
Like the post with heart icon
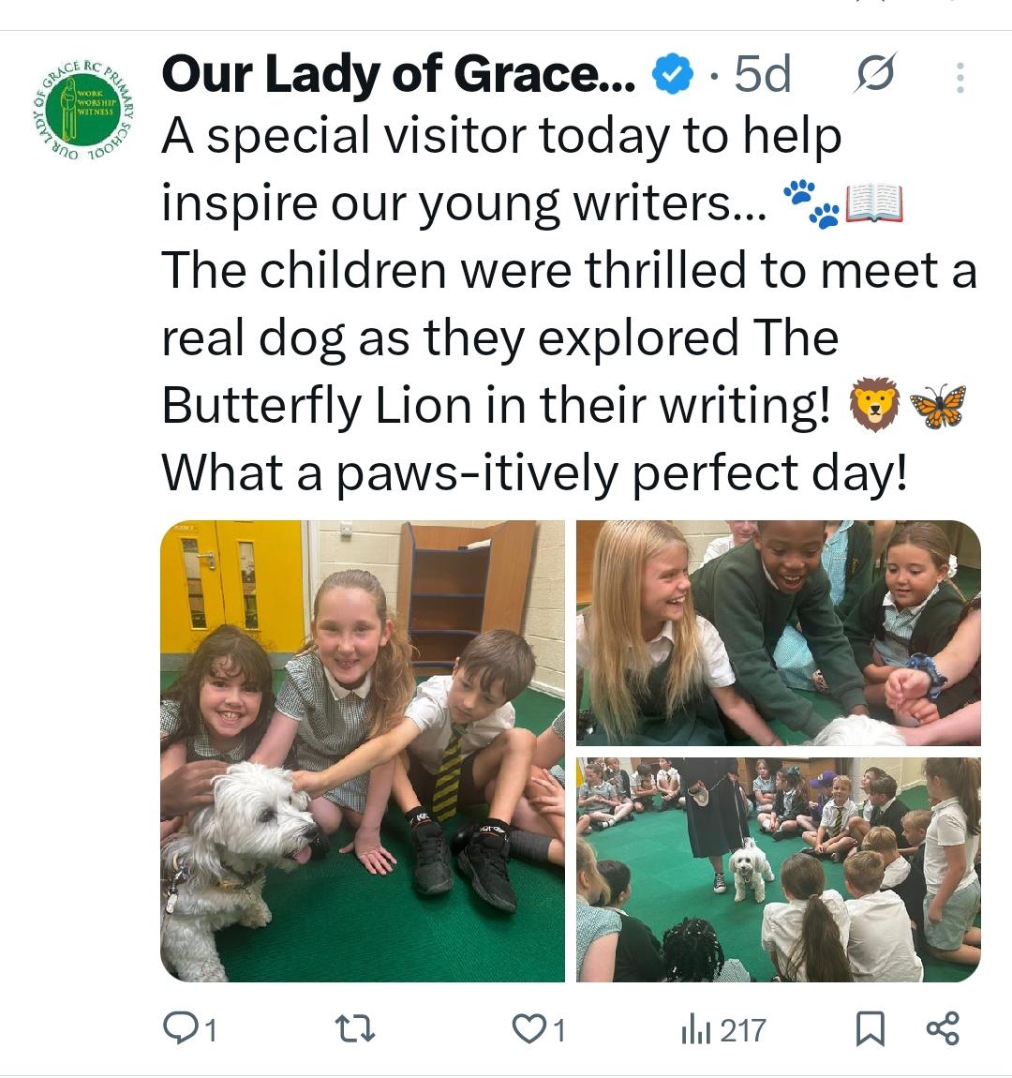529,1029
